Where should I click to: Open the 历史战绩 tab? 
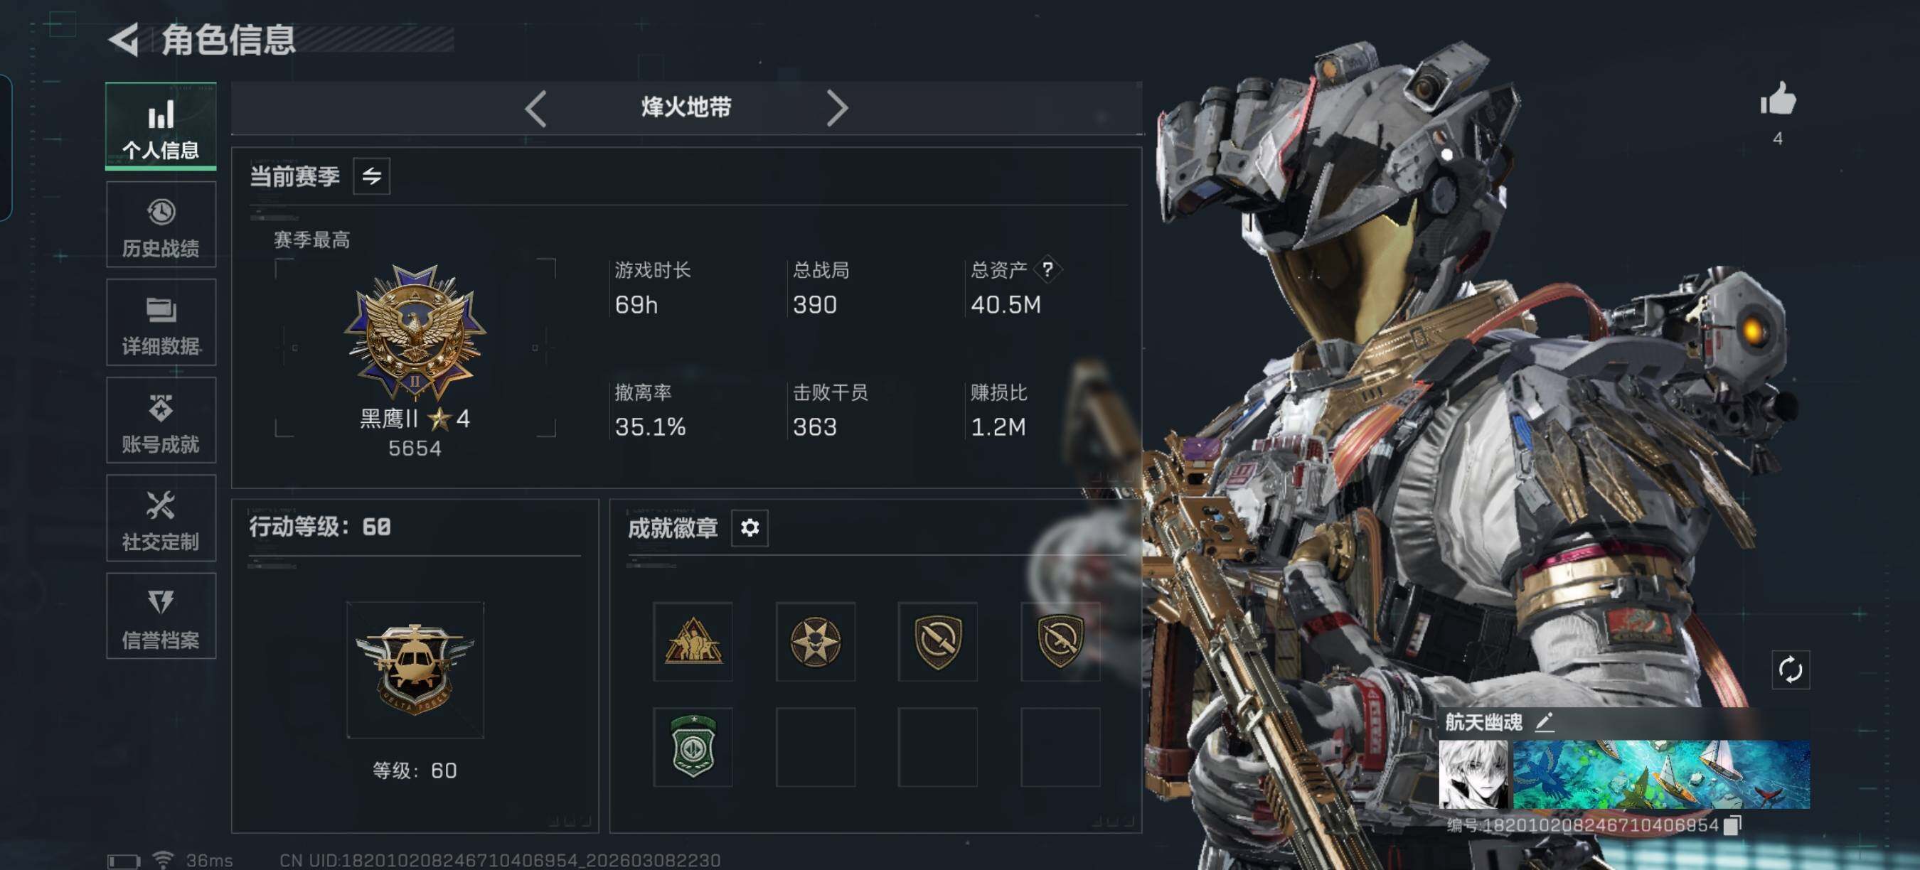tap(161, 224)
